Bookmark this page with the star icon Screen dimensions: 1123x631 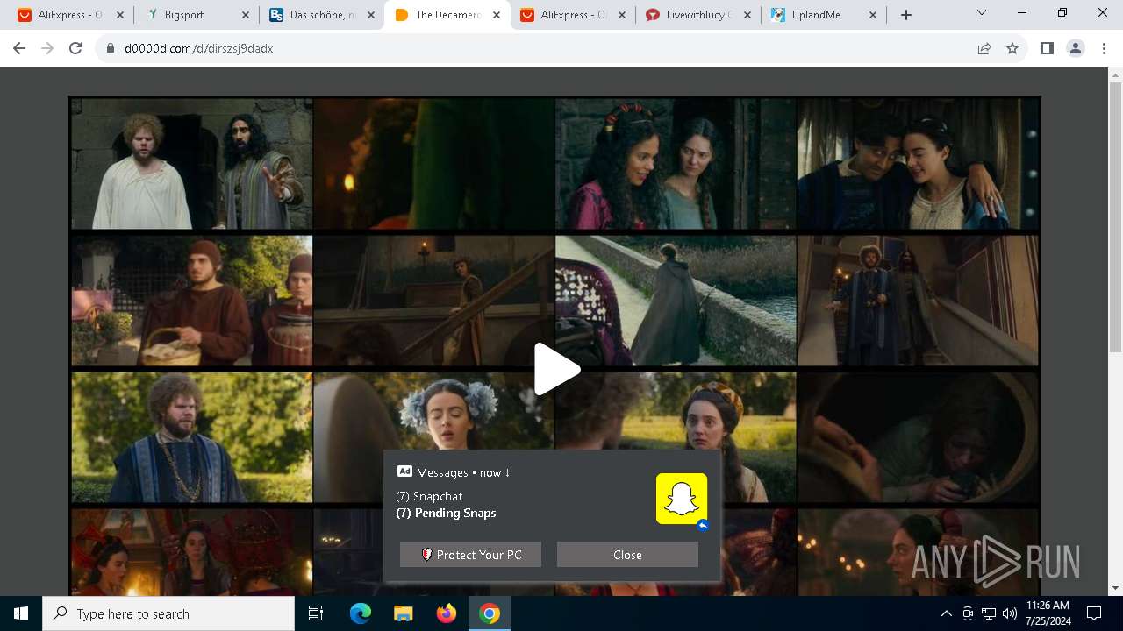coord(1012,49)
